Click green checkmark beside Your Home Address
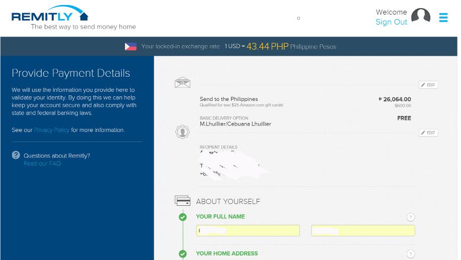461x260 pixels. (183, 254)
